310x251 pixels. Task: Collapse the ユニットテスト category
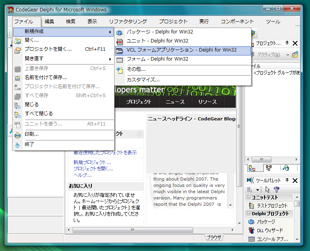(x=248, y=197)
